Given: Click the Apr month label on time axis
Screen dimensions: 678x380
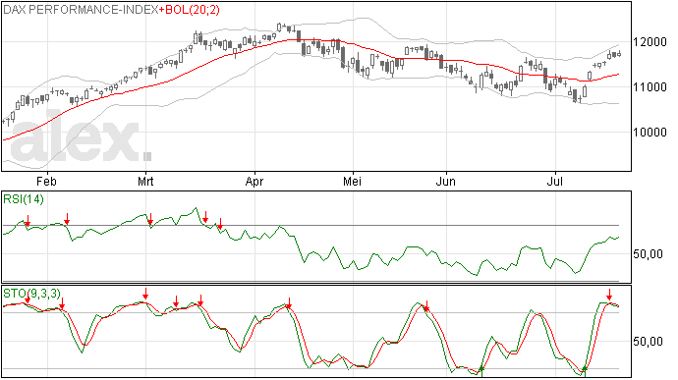Looking at the screenshot, I should coord(254,182).
